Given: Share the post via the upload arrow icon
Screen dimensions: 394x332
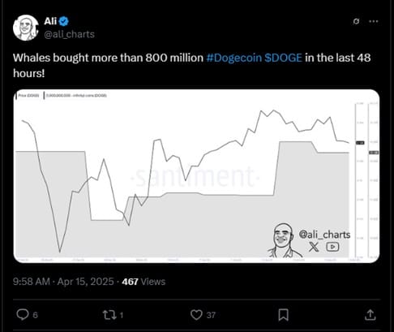Looking at the screenshot, I should coord(370,314).
